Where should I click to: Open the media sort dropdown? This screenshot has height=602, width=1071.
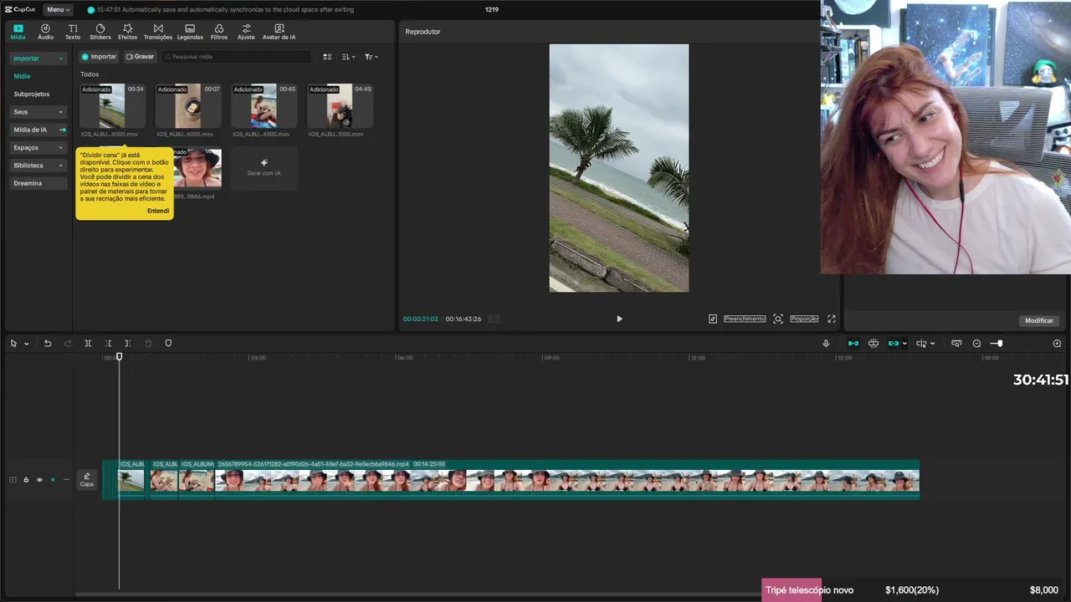click(349, 57)
